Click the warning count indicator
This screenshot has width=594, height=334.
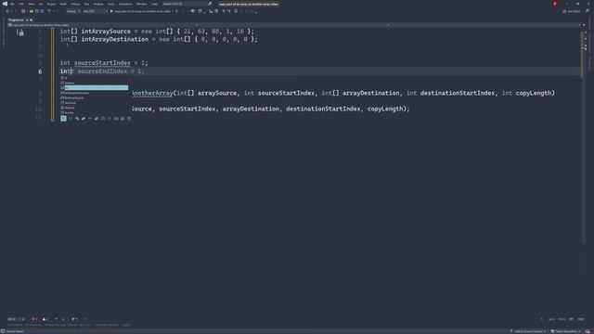point(45,319)
